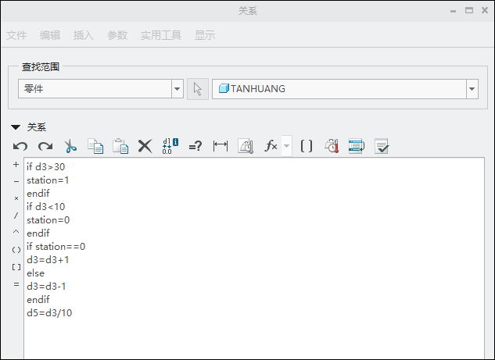Insert function with fx icon

click(x=271, y=146)
